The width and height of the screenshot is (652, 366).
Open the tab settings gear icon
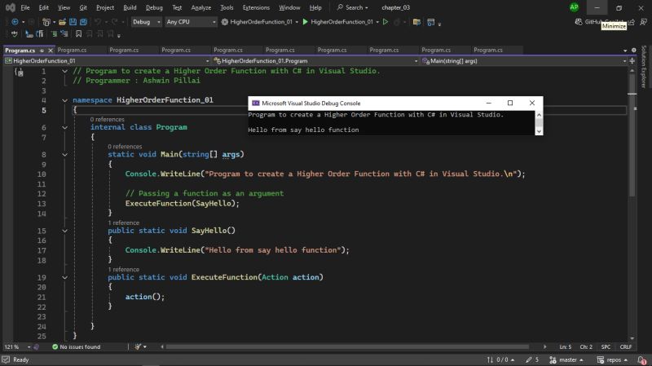pyautogui.click(x=634, y=50)
